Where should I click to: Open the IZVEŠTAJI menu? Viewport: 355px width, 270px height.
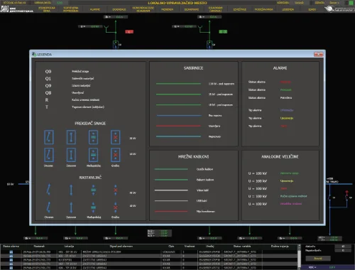[240, 9]
